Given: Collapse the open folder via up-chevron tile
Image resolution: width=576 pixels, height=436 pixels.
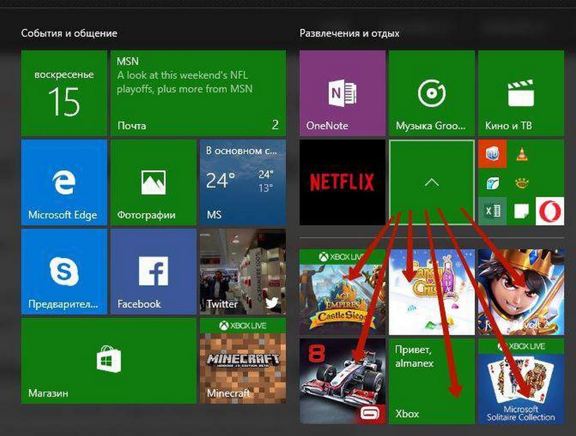Looking at the screenshot, I should 432,183.
